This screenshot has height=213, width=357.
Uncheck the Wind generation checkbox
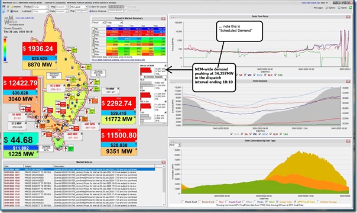[x=267, y=202]
